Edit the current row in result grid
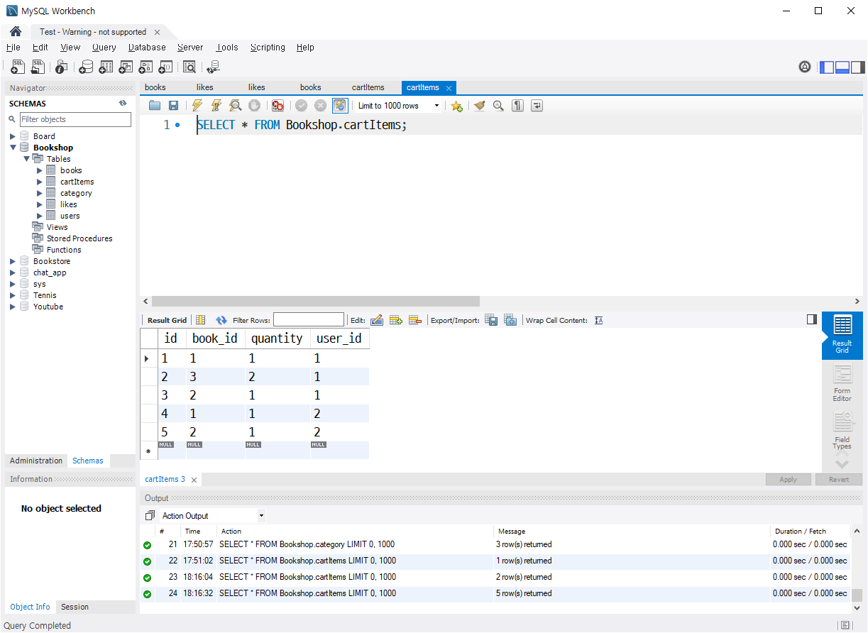 tap(377, 320)
